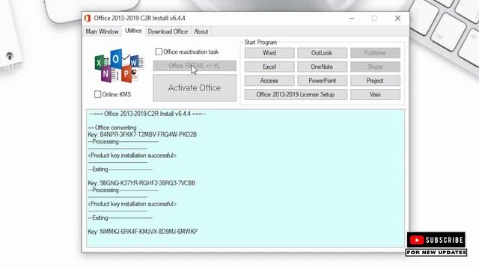Launch Access from Start Program

[269, 81]
